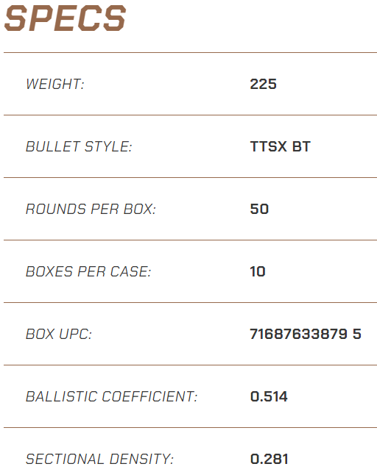377x475 pixels.
Task: Click the TTSX BT bullet style value
Action: pyautogui.click(x=281, y=146)
